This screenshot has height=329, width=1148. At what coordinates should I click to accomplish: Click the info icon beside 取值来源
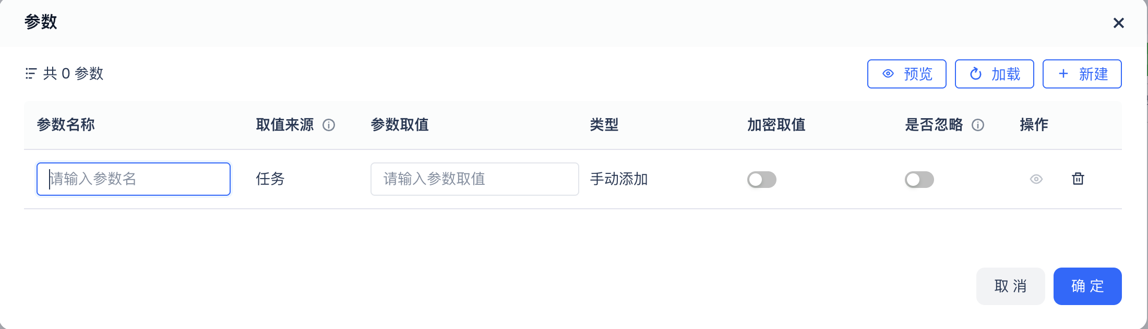pyautogui.click(x=329, y=125)
